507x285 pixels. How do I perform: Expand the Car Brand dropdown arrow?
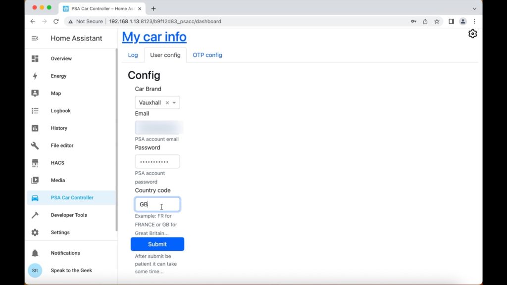tap(174, 103)
